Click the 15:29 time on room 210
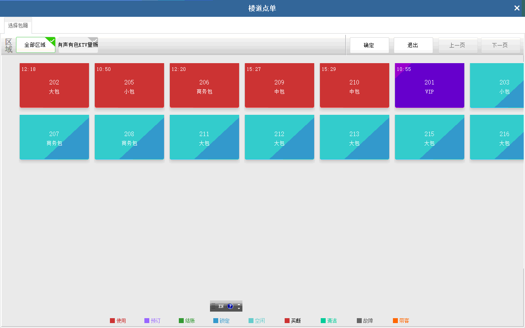 pos(329,69)
